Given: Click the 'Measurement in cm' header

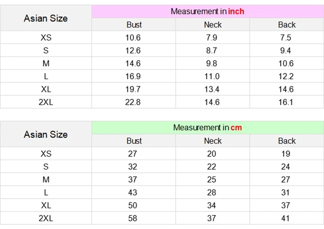Looking at the screenshot, I should click(207, 127).
